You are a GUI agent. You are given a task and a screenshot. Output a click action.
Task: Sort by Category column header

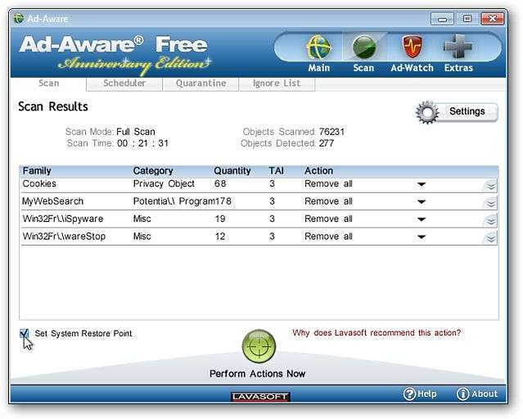[x=153, y=171]
